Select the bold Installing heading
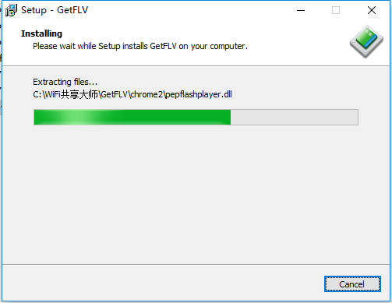392x303 pixels. 41,33
